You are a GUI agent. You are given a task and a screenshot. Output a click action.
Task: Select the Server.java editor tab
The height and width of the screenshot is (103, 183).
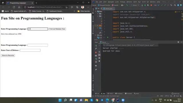pyautogui.click(x=109, y=9)
